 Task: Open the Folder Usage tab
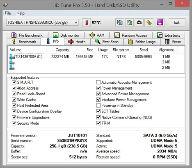tap(142, 42)
